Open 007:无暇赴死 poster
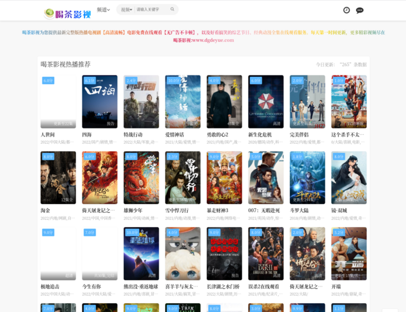 click(x=266, y=178)
